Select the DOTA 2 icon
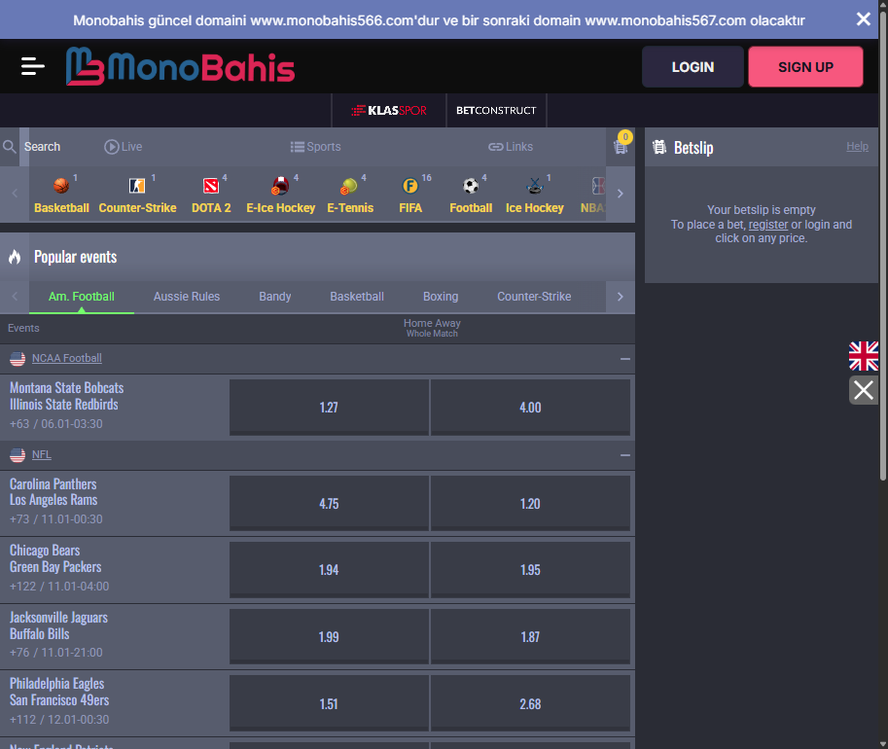The width and height of the screenshot is (888, 749). (x=211, y=186)
